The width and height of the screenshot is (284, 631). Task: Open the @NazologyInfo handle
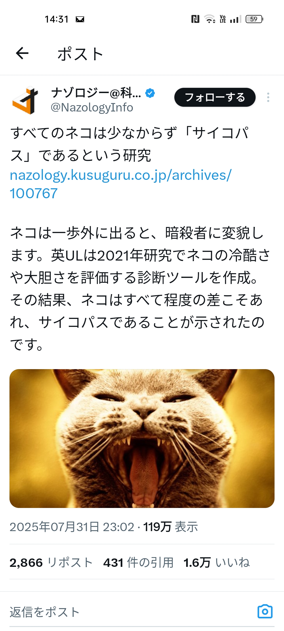pos(92,108)
